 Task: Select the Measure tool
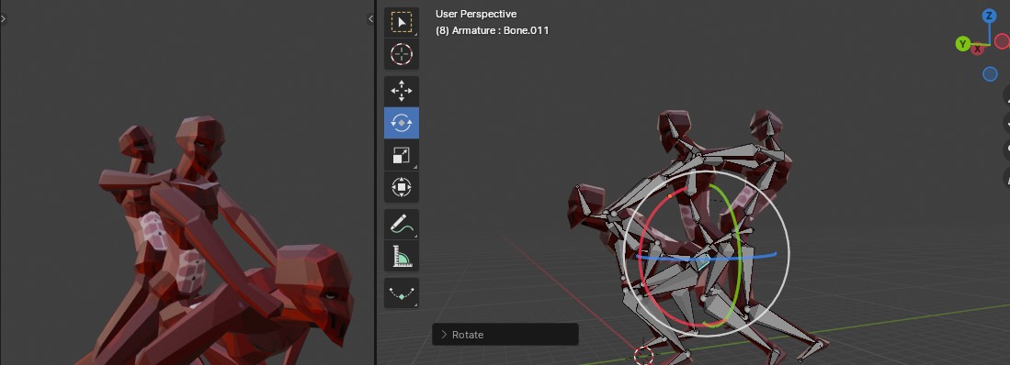(402, 256)
